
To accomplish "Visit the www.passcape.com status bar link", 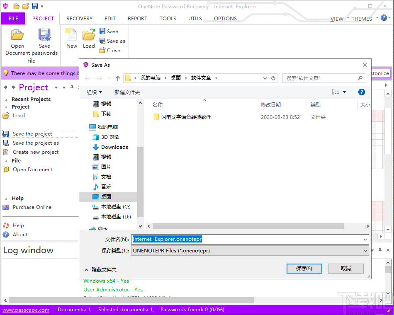I will tap(26, 310).
